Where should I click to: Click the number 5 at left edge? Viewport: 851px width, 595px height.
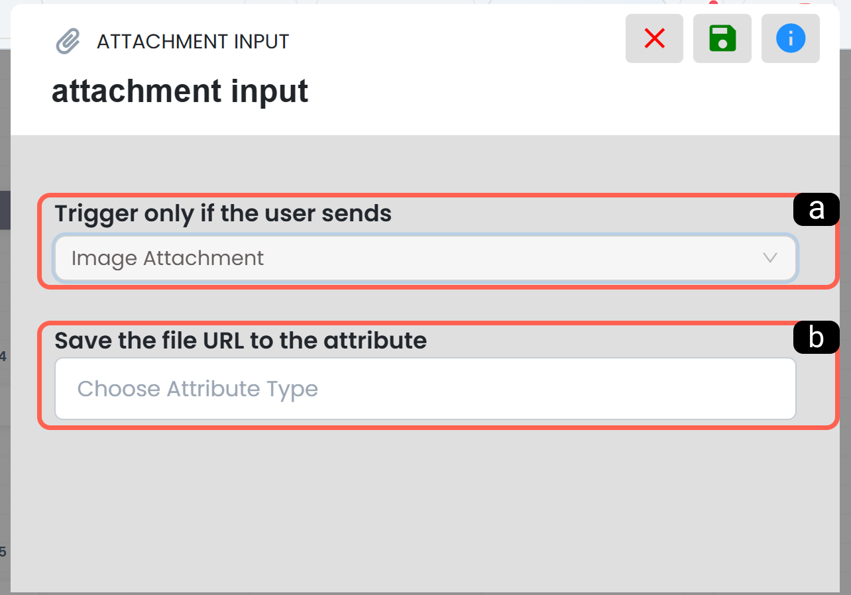[3, 551]
